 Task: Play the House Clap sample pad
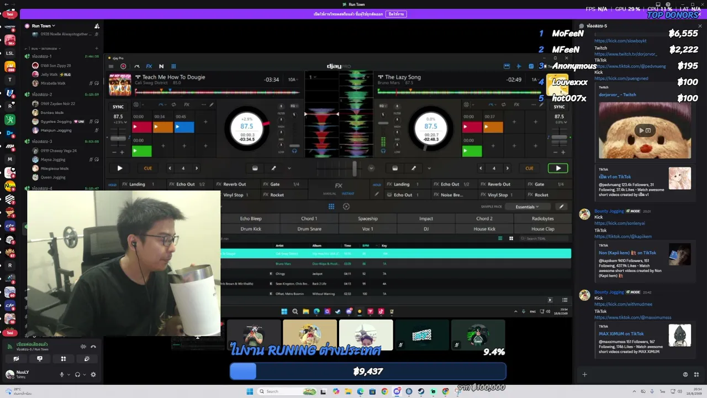[542, 229]
